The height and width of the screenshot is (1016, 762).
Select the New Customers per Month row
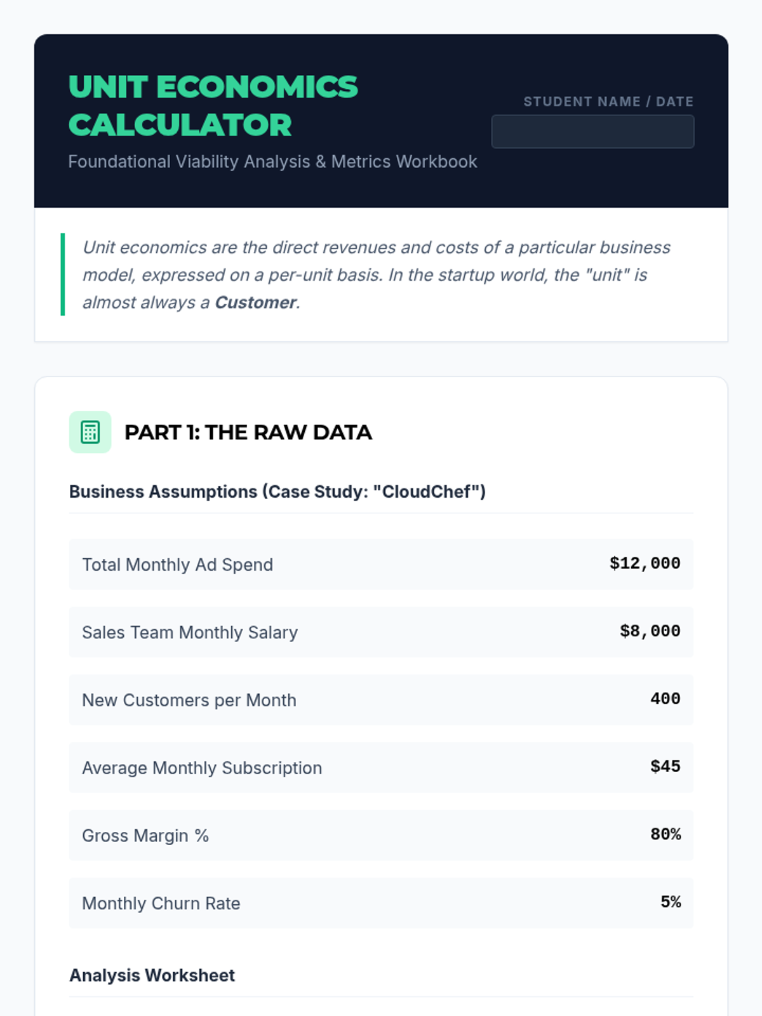(381, 700)
